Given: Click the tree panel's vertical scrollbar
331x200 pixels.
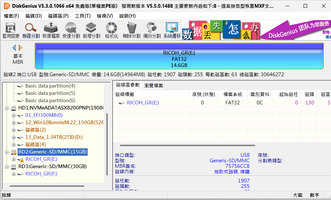Looking at the screenshot, I should [x=107, y=144].
